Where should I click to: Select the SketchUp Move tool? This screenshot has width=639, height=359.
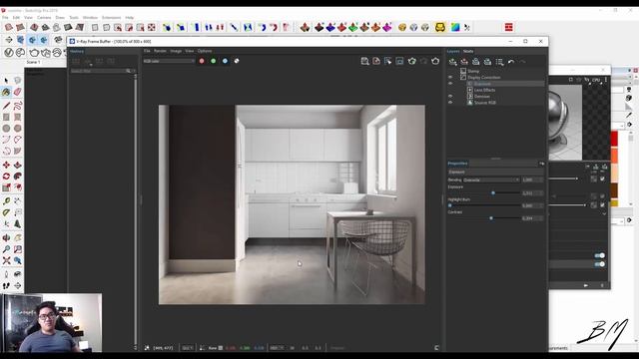point(6,165)
